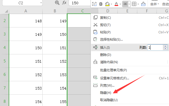Viewport: 169px width, 106px height.
Task: Click the format painter brush icon
Action: [143, 4]
